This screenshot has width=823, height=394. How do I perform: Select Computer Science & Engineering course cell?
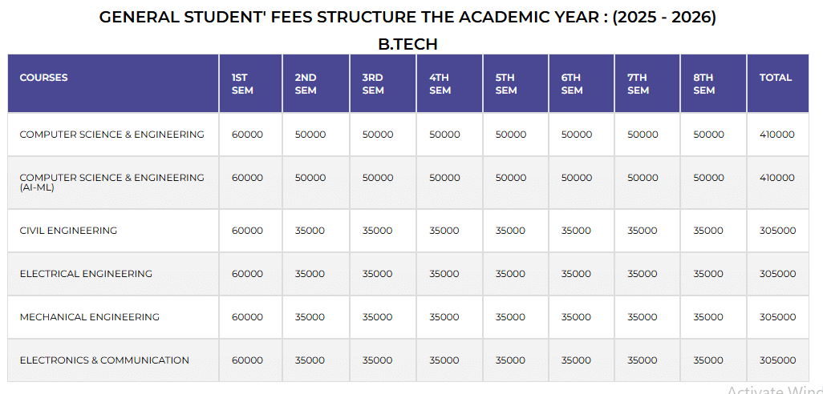[111, 135]
